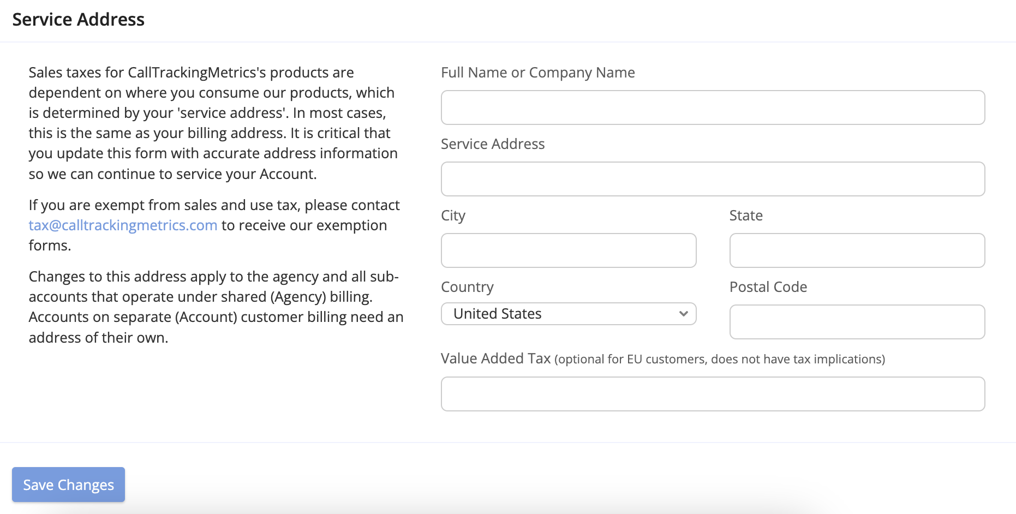Click the City field label
The width and height of the screenshot is (1016, 514).
pos(453,216)
